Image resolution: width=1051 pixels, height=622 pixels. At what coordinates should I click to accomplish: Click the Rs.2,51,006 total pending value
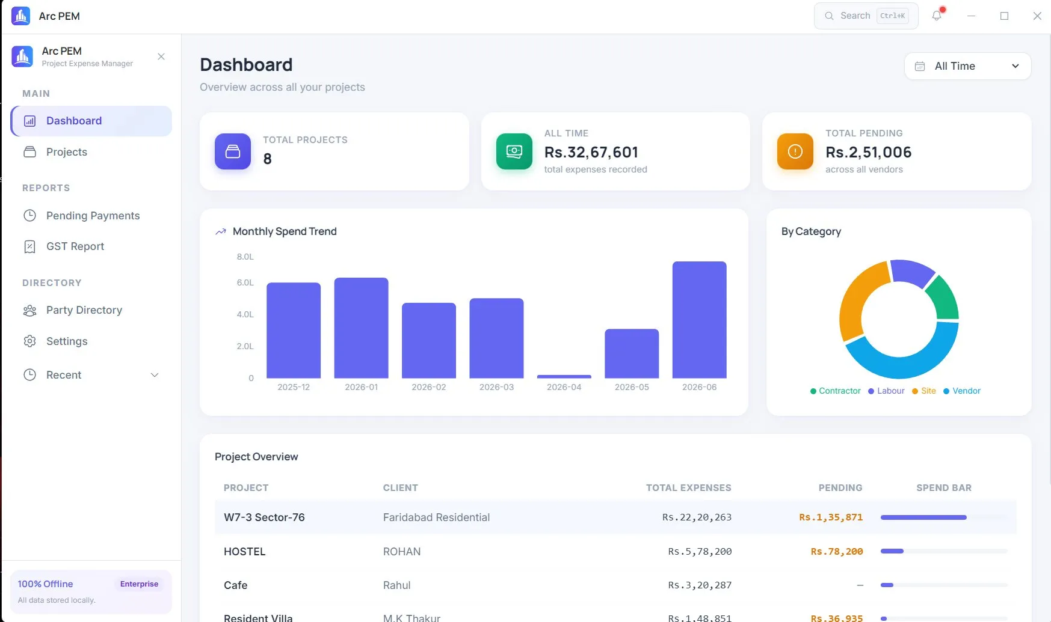[868, 152]
